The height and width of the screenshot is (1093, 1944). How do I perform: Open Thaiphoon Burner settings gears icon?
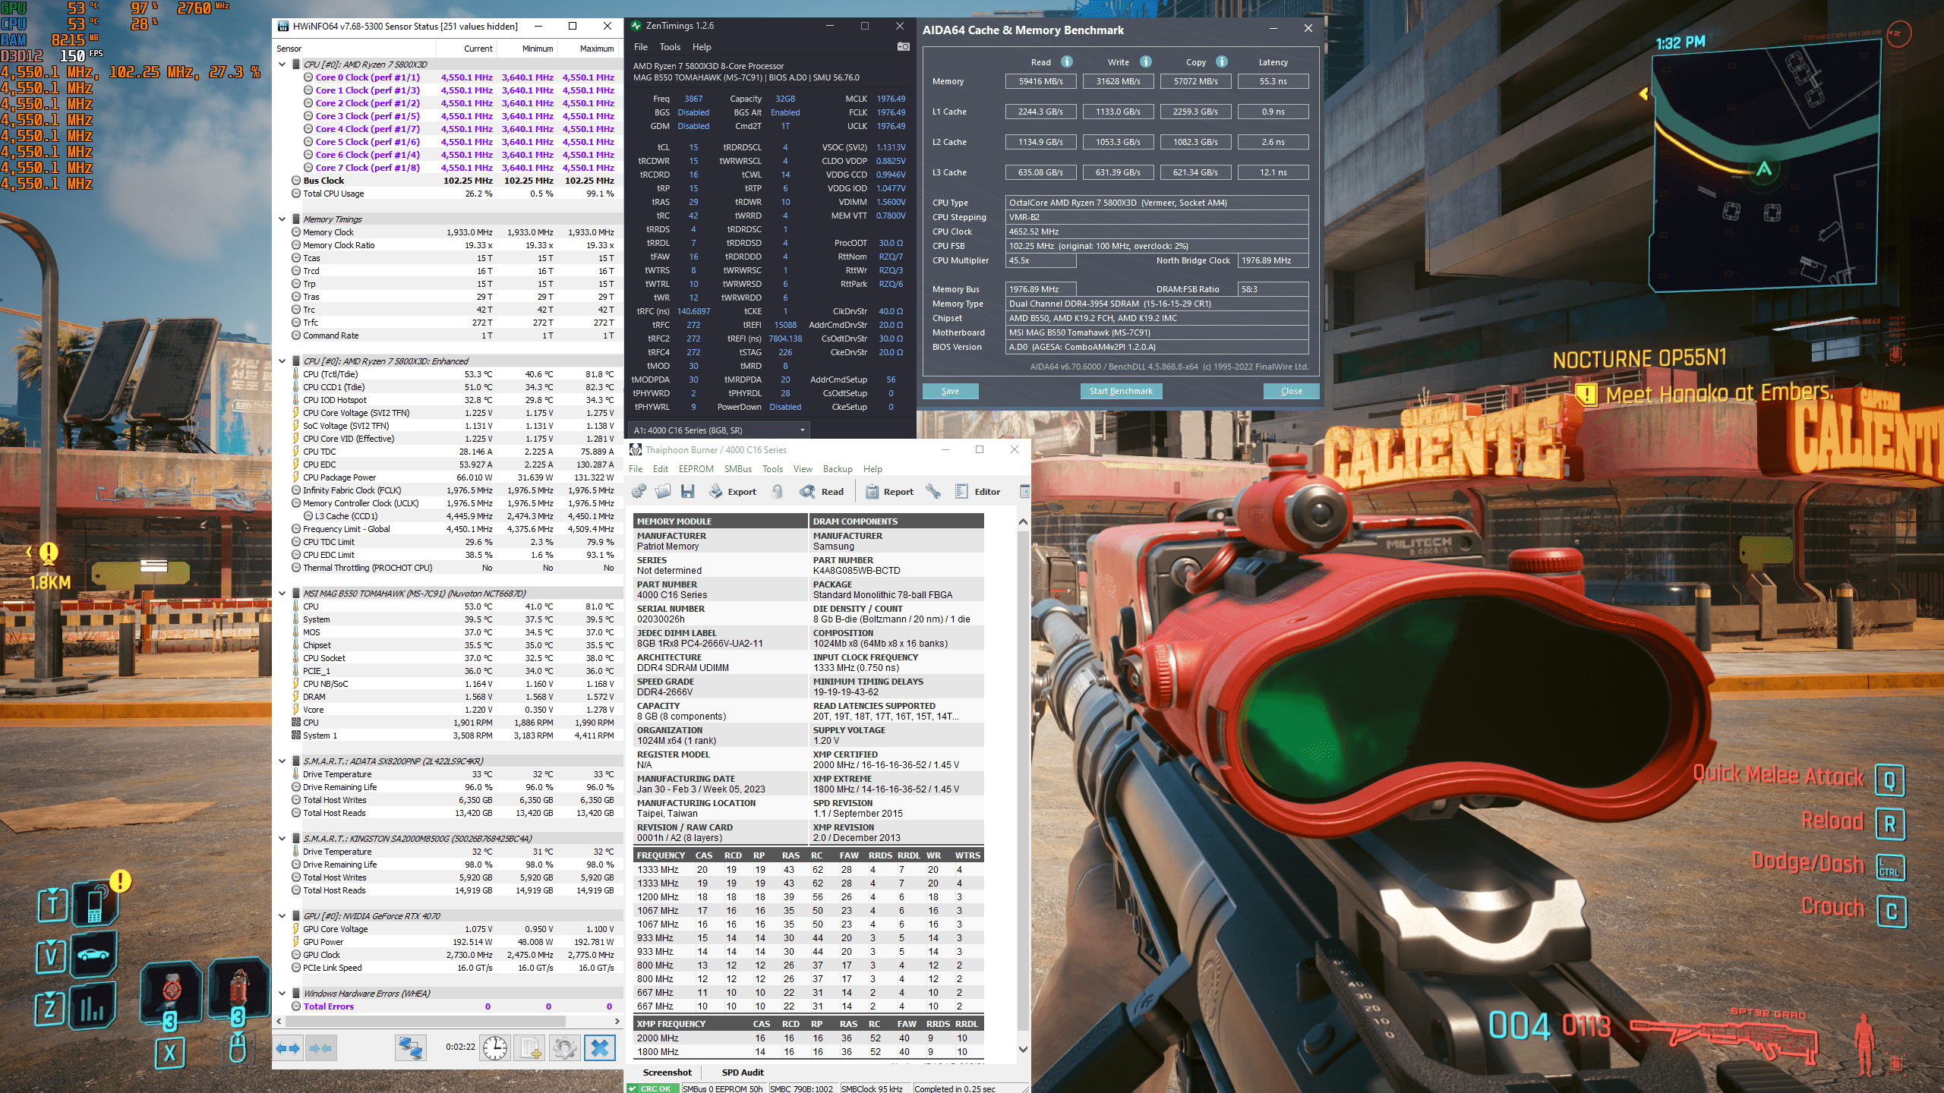click(639, 492)
